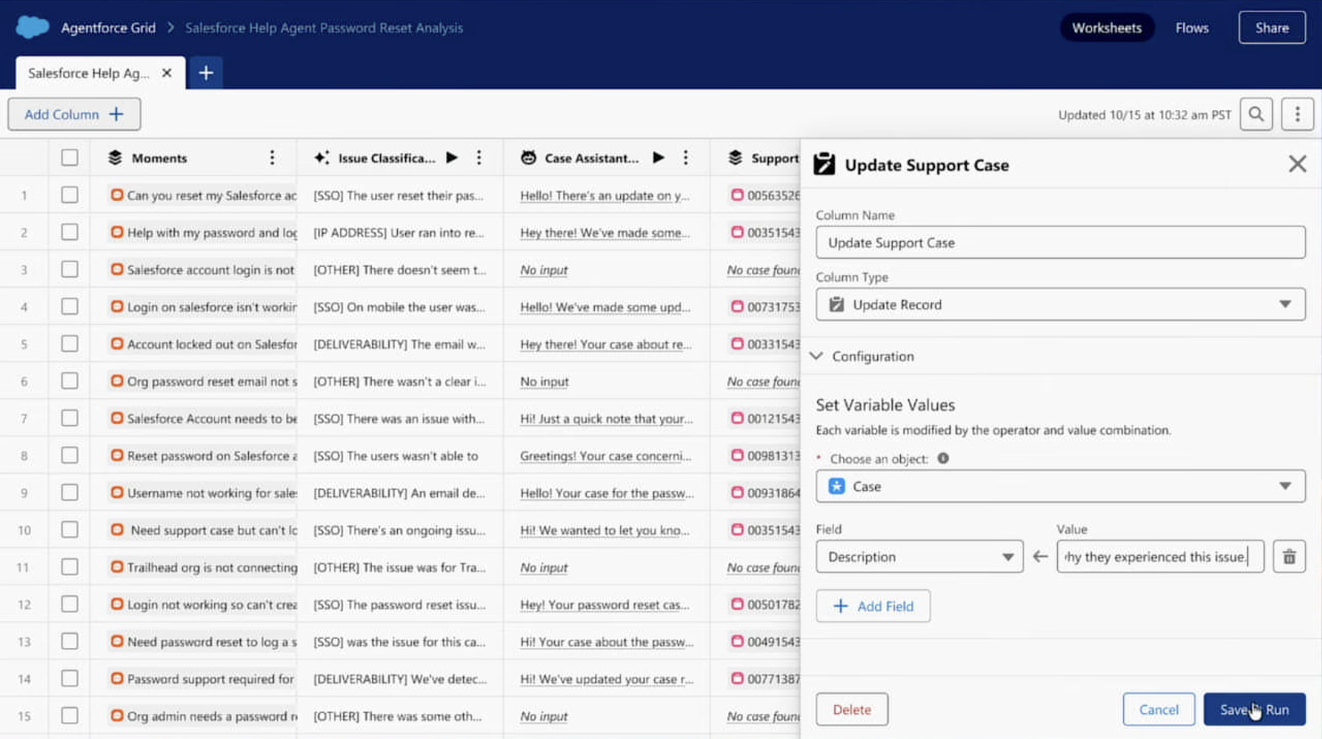
Task: Check the checkbox for row 1
Action: point(70,195)
